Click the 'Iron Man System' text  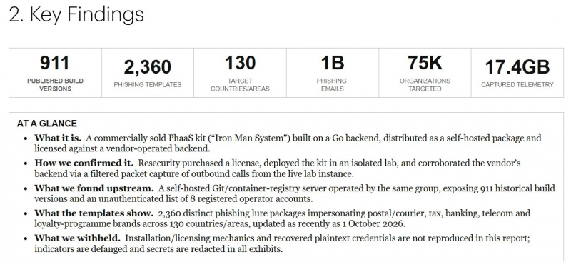click(x=250, y=138)
